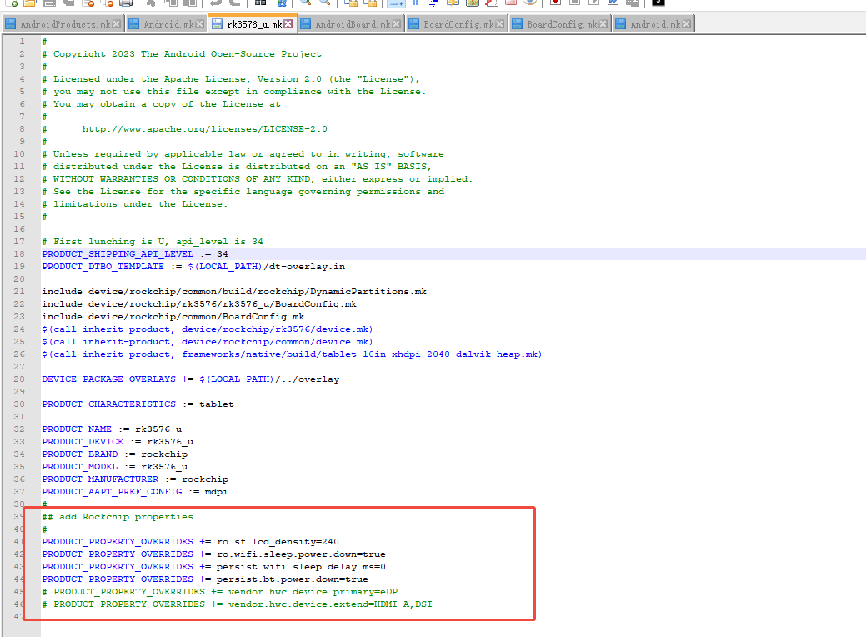Click the 'Licensed under the Apache License' line

click(x=231, y=79)
